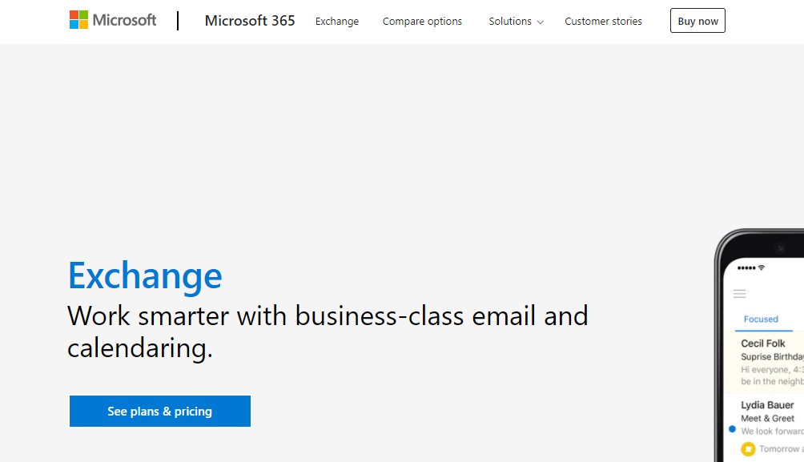Image resolution: width=804 pixels, height=462 pixels.
Task: Click the Wi-Fi signal icon on phone
Action: [762, 267]
